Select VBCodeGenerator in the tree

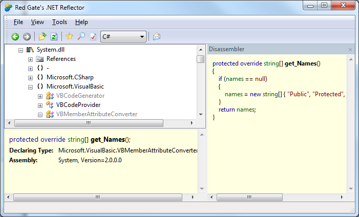(80, 96)
